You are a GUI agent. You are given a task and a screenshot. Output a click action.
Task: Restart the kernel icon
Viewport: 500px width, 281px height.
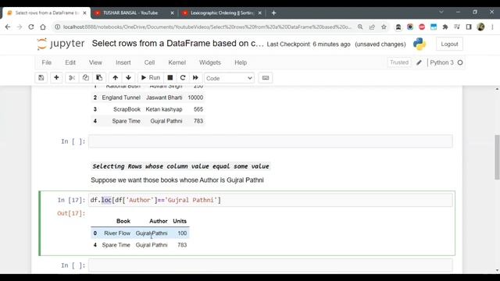point(183,78)
